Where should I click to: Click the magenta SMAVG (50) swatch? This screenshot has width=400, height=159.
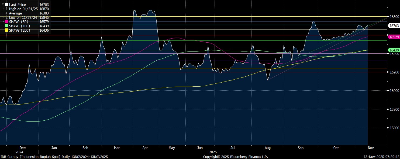click(6, 22)
